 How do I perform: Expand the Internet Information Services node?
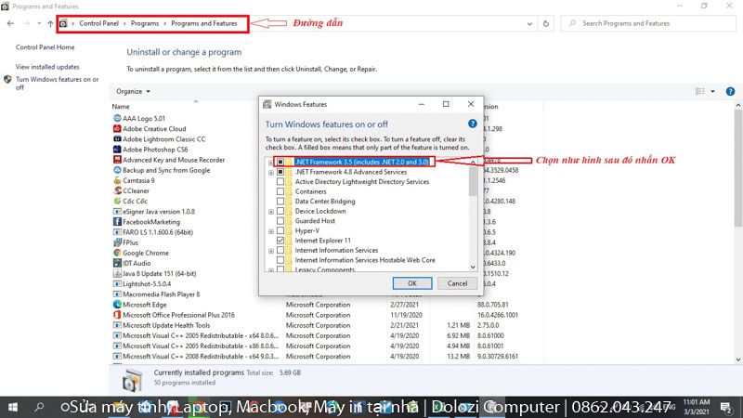point(270,250)
